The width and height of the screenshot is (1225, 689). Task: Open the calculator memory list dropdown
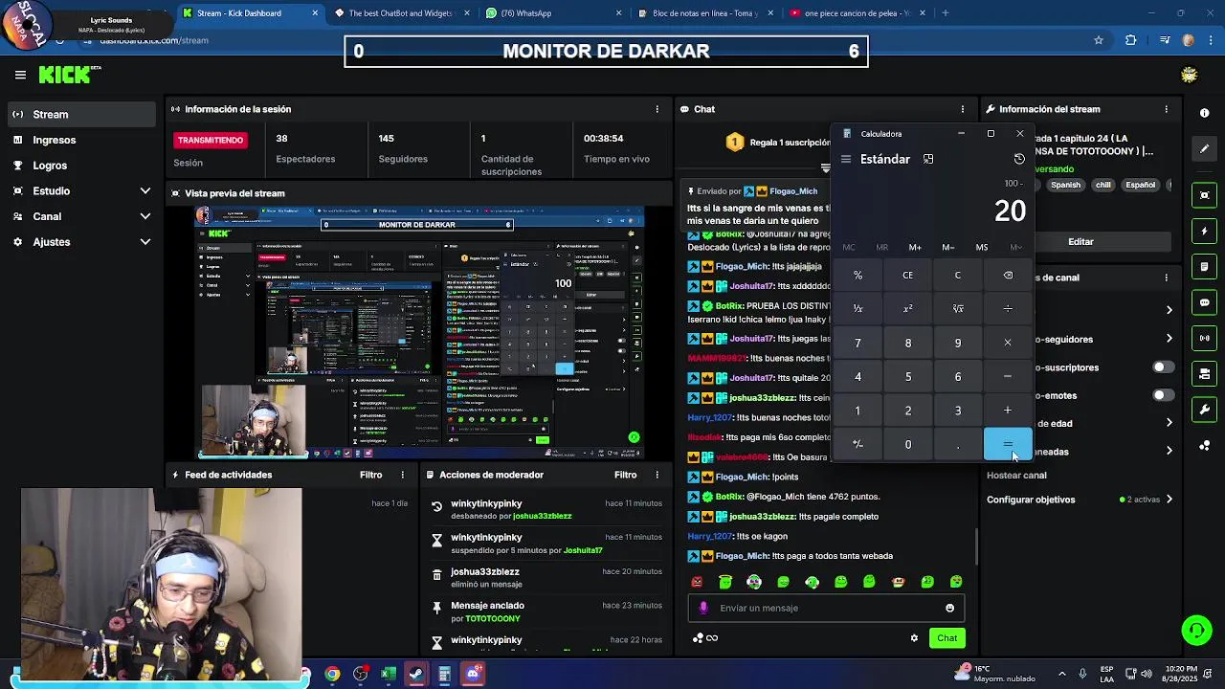(x=1015, y=248)
